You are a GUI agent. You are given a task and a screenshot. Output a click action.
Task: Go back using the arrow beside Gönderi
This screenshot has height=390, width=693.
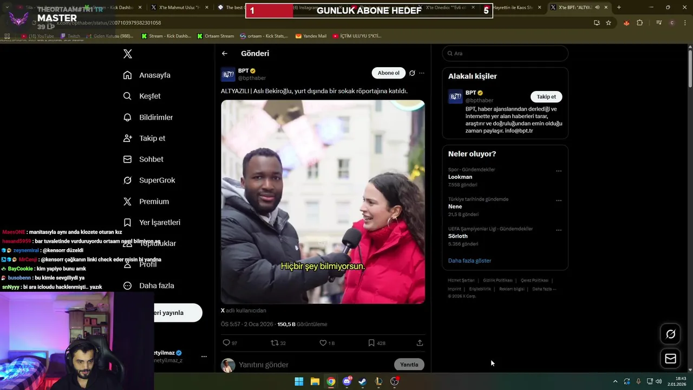pyautogui.click(x=225, y=53)
